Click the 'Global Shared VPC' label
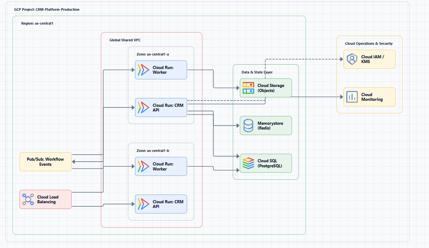The width and height of the screenshot is (429, 248). (x=125, y=40)
